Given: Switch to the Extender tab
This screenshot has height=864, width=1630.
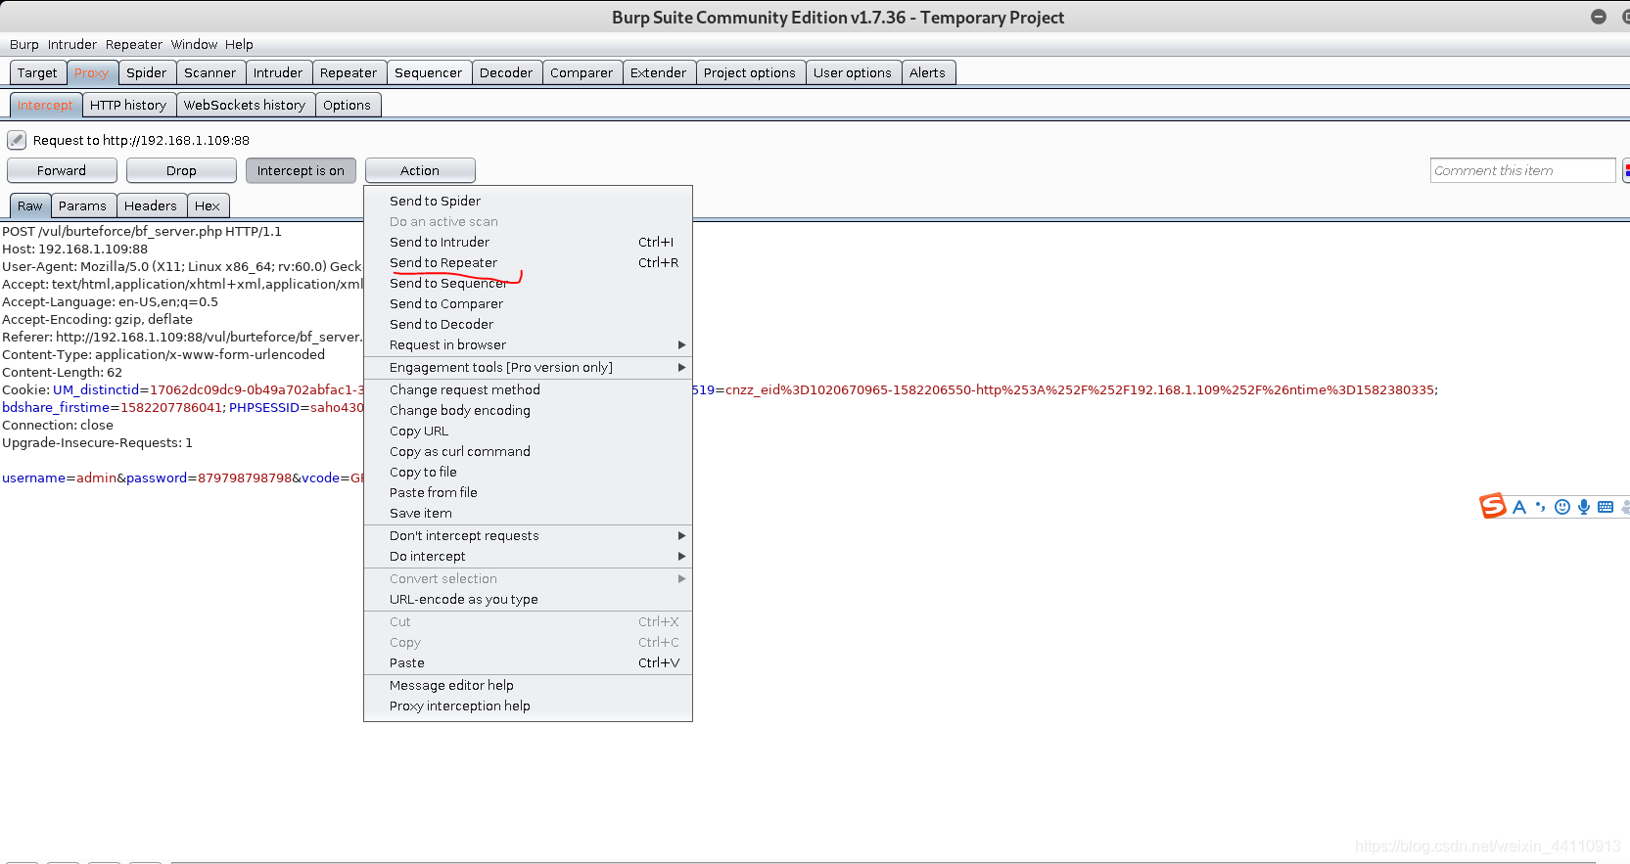Looking at the screenshot, I should 659,72.
